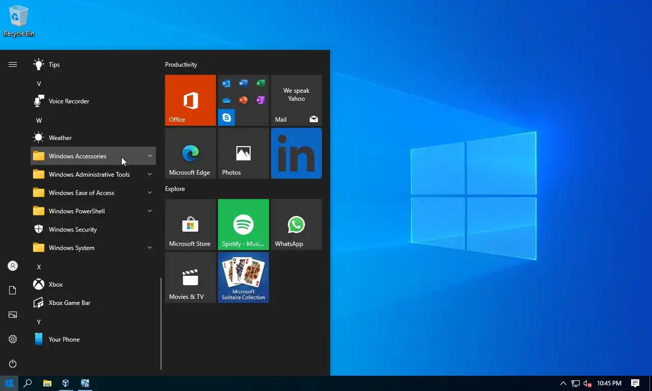This screenshot has width=652, height=391.
Task: Launch the Spotify Music tile
Action: click(x=243, y=225)
